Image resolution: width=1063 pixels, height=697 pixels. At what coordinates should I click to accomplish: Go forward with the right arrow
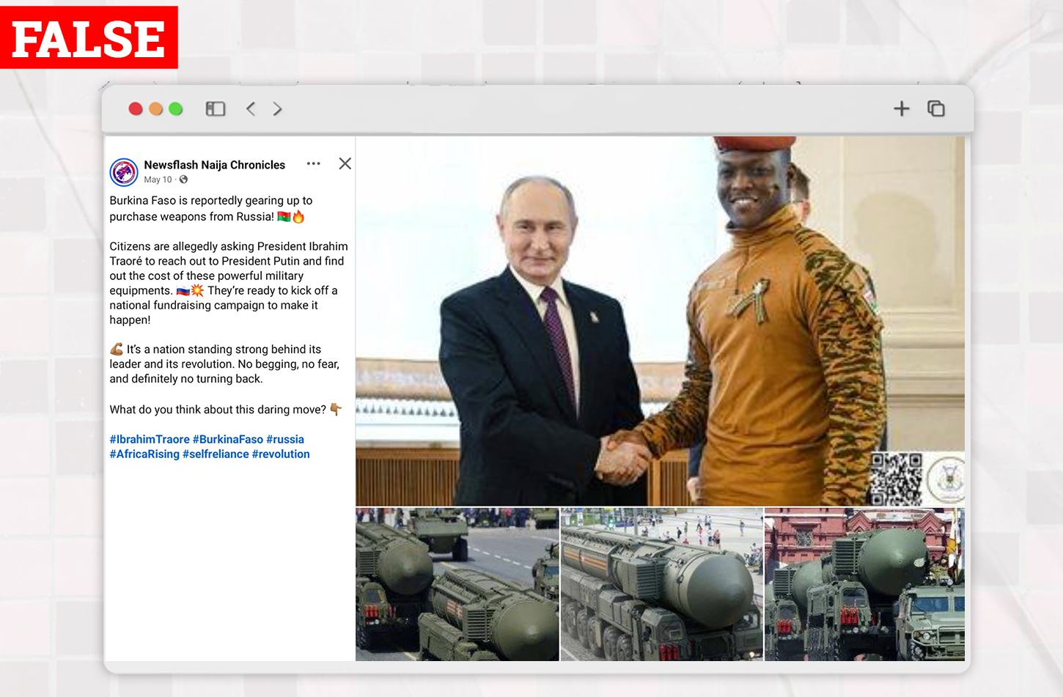click(277, 109)
